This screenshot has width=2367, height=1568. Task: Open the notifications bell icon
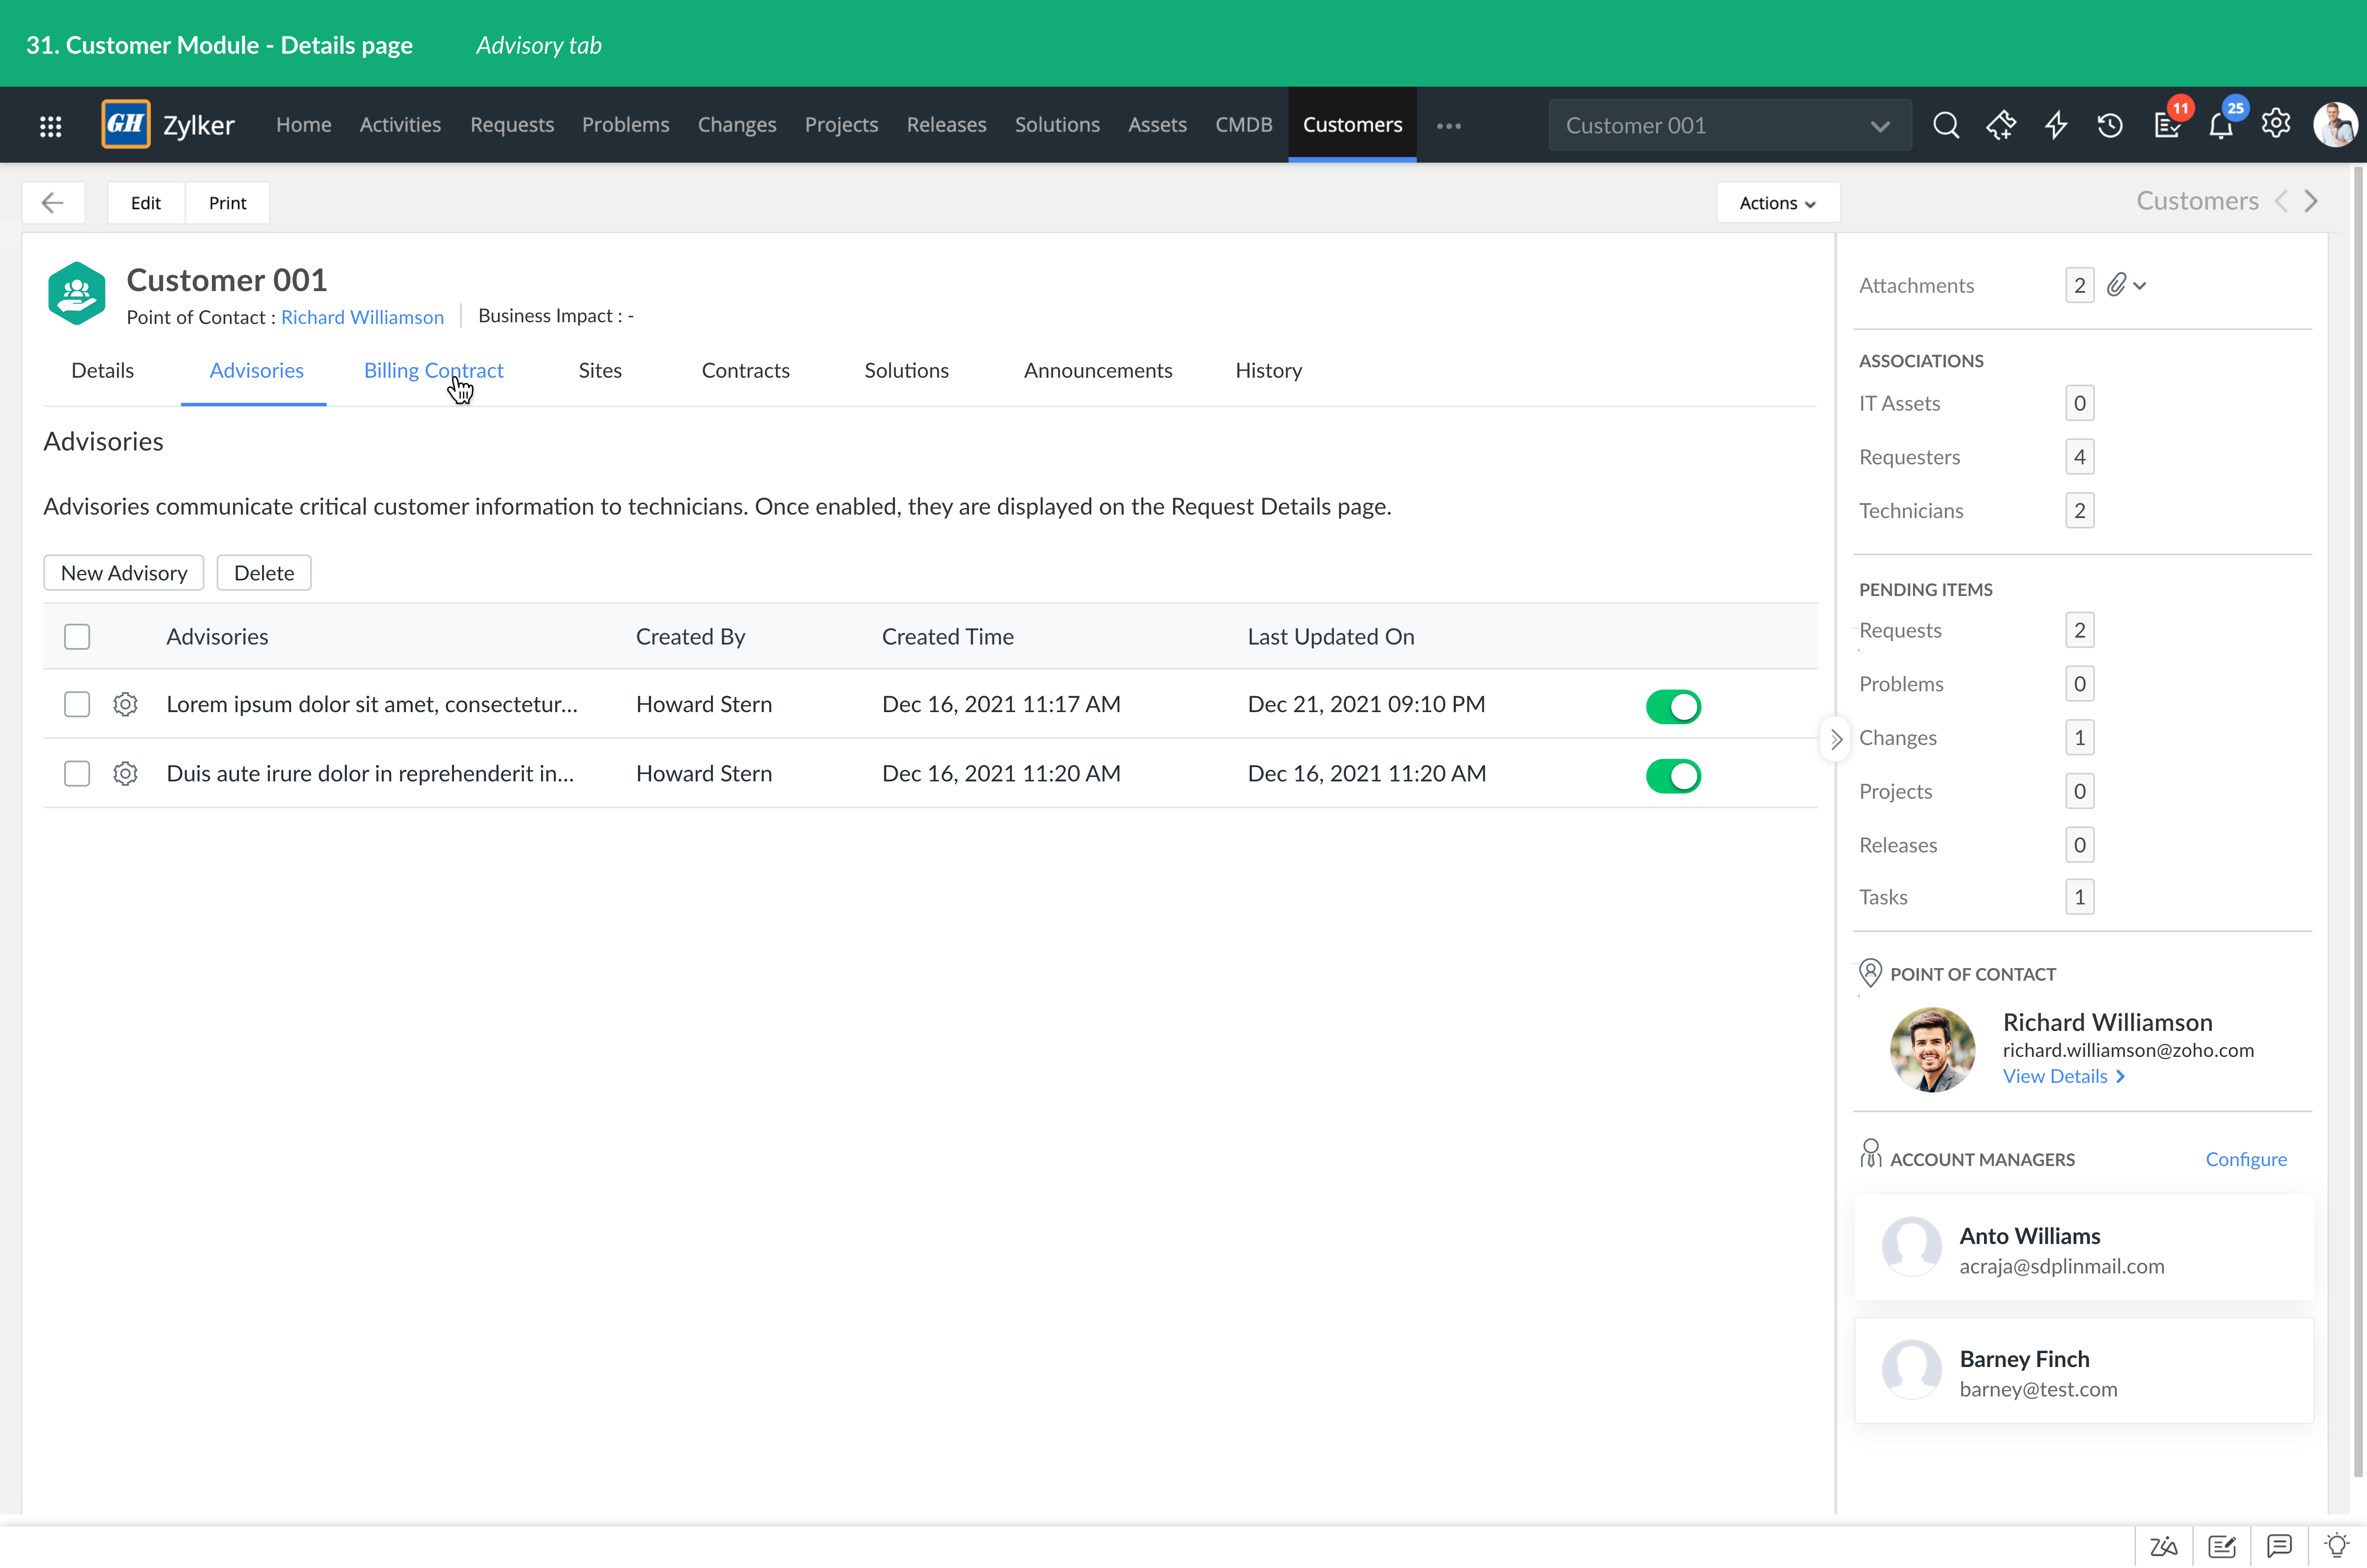tap(2221, 125)
